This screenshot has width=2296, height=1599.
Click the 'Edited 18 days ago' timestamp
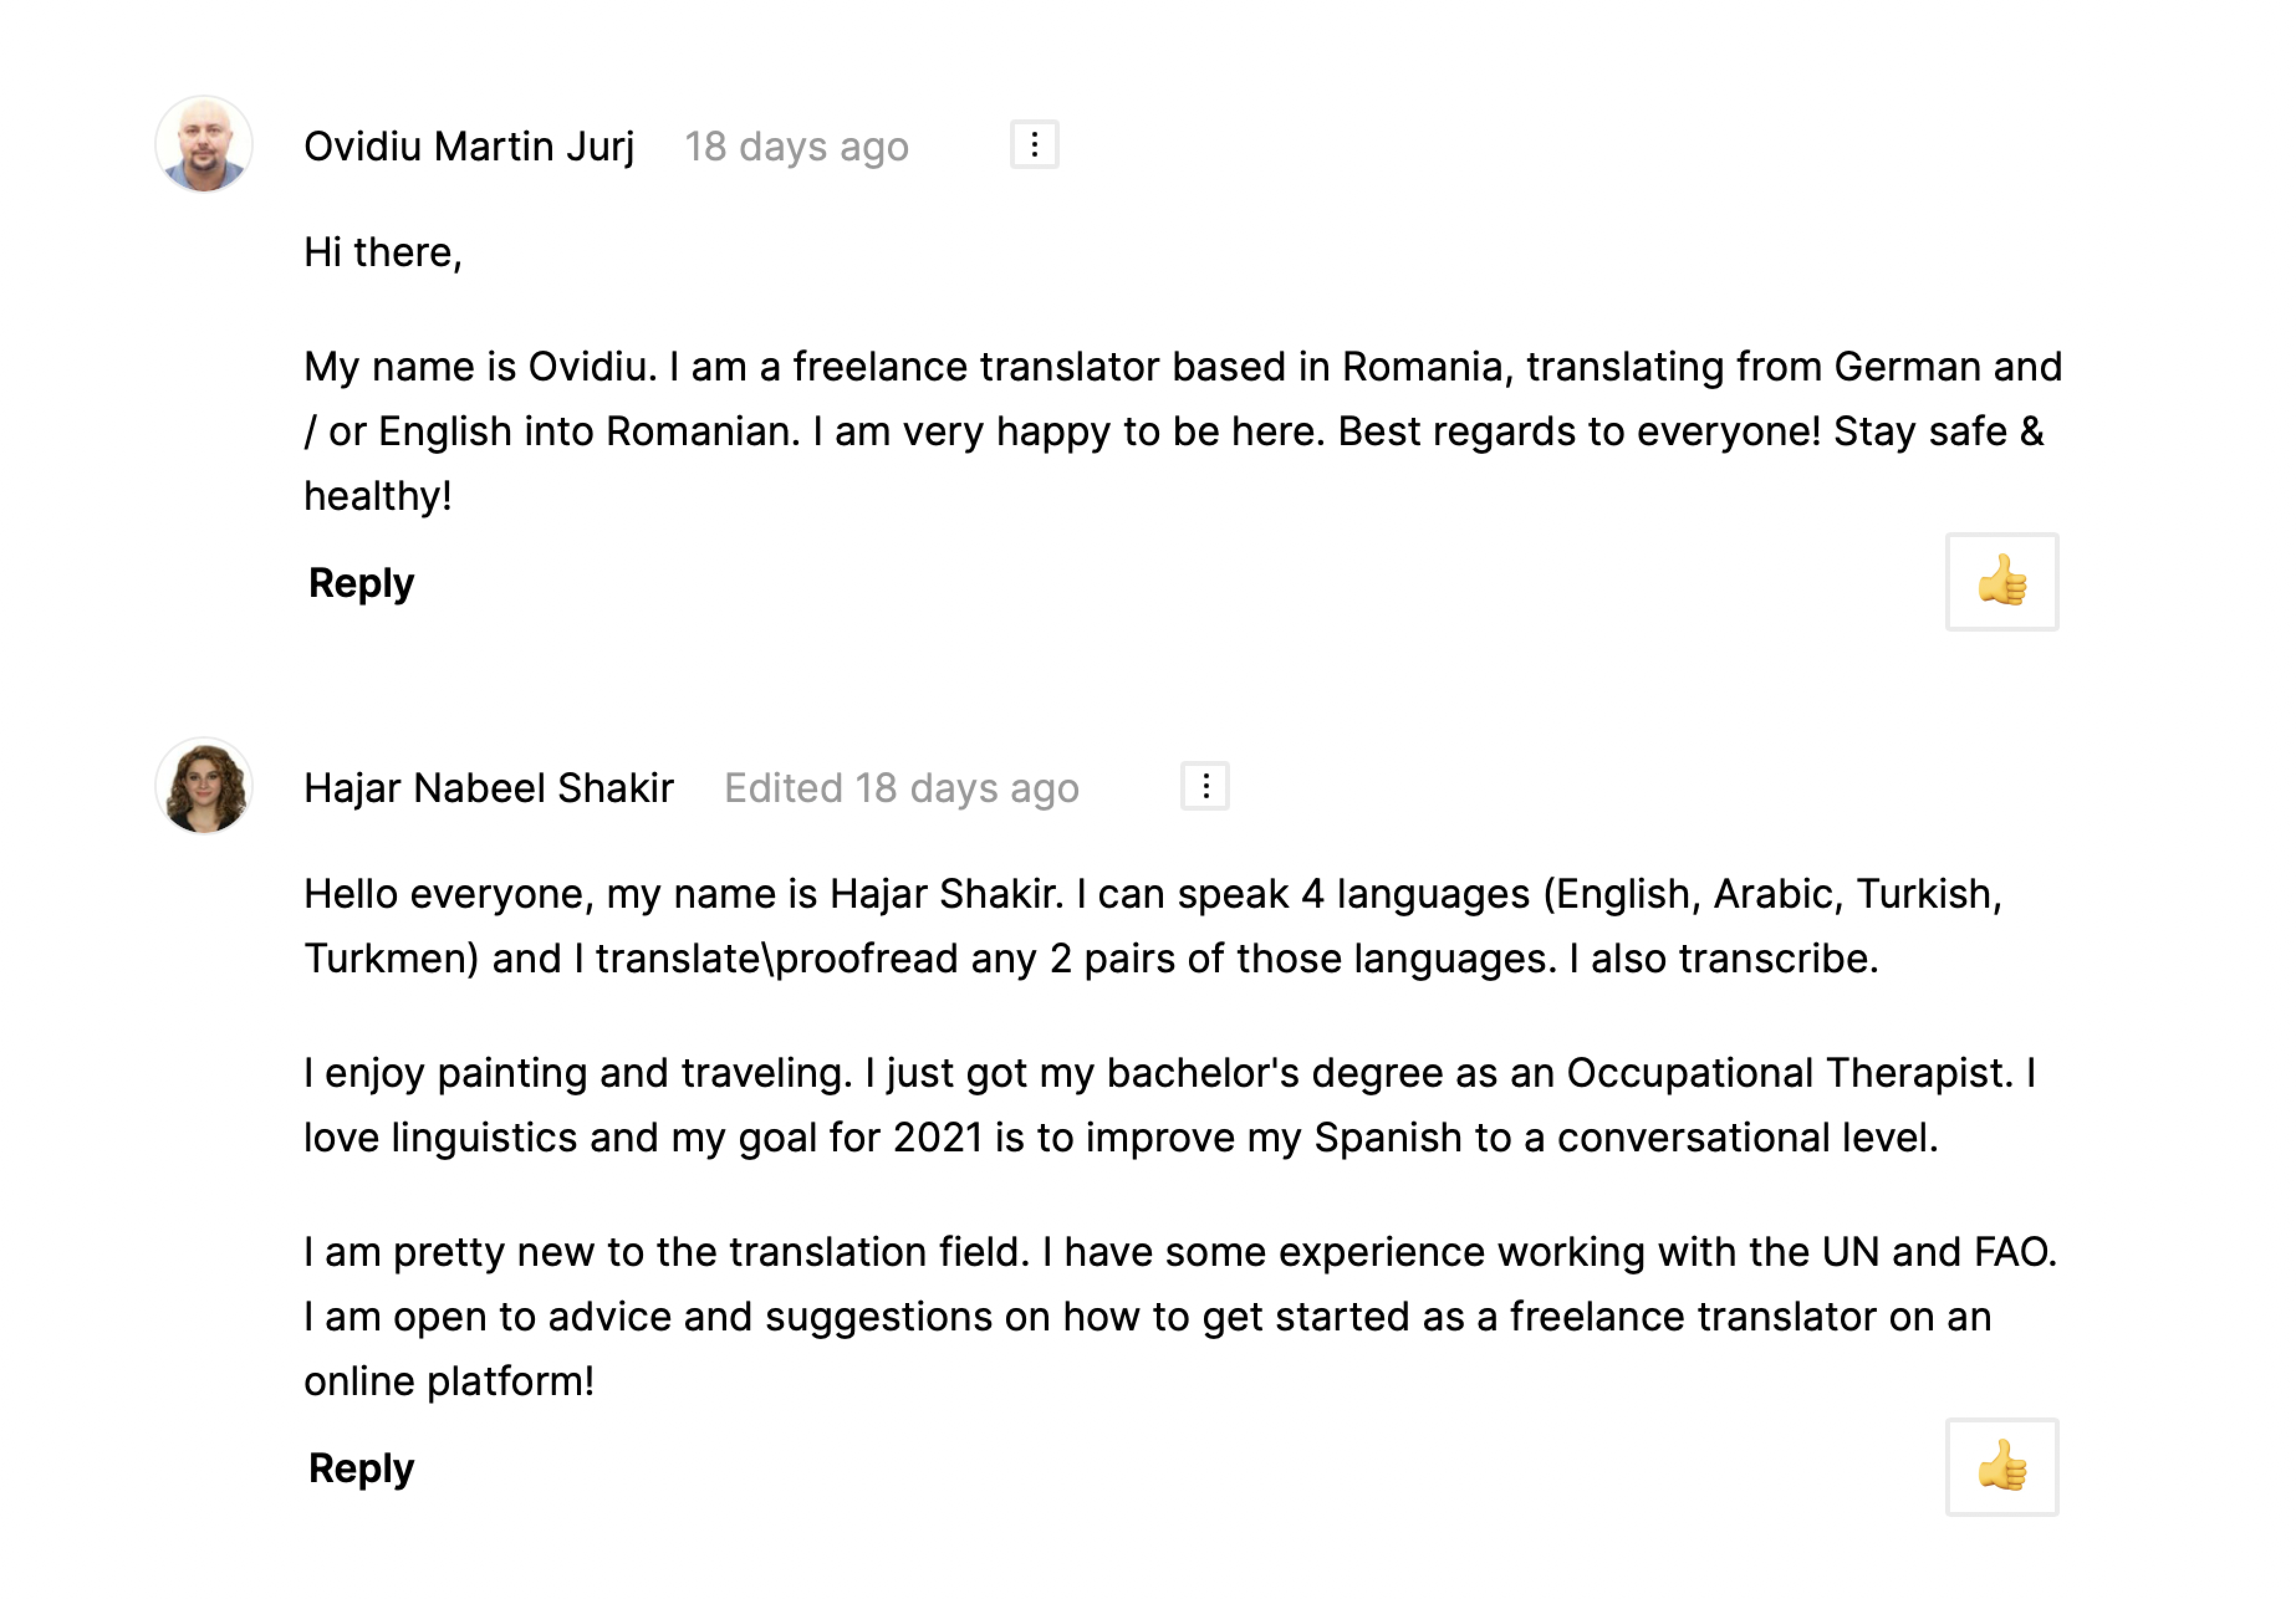[x=901, y=788]
